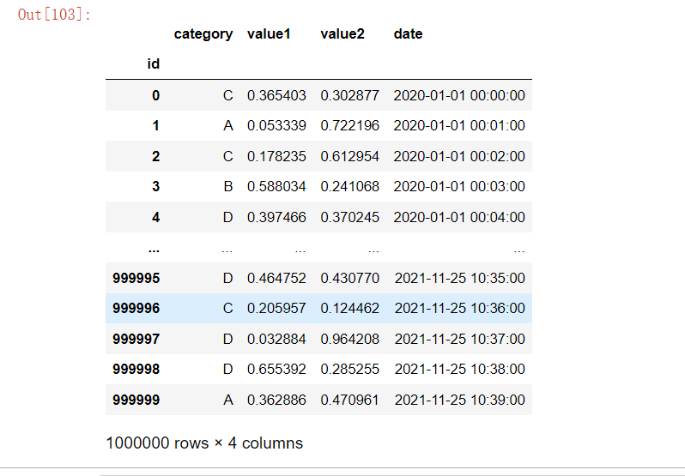Click the Out[103] output prompt label
The image size is (685, 476).
pos(54,15)
